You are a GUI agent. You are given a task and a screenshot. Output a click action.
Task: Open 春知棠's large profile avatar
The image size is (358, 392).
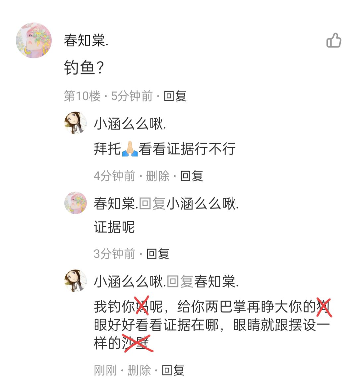coord(34,40)
